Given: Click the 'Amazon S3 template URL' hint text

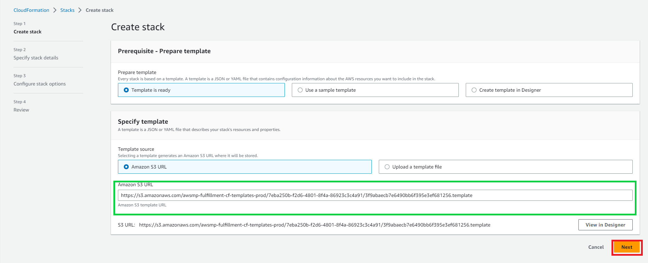Looking at the screenshot, I should pos(142,205).
